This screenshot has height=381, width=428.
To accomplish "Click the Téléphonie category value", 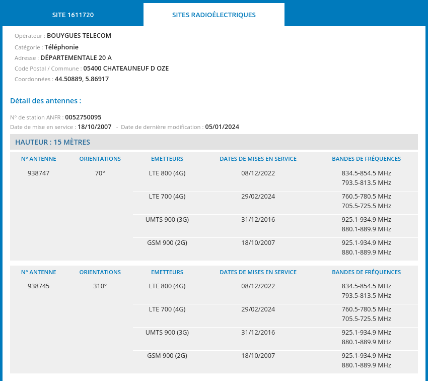I will tap(61, 47).
